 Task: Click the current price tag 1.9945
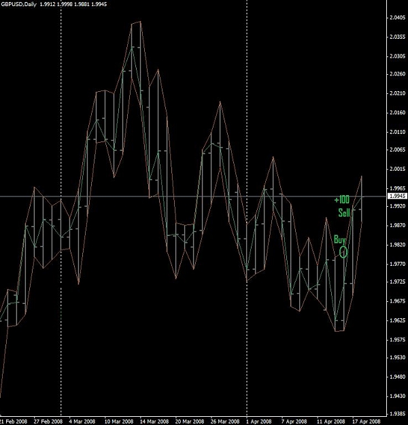click(397, 196)
